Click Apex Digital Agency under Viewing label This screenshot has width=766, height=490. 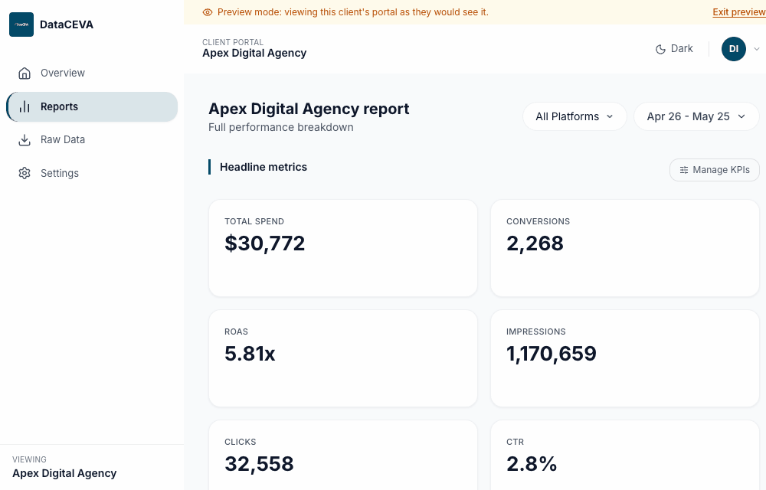(64, 473)
